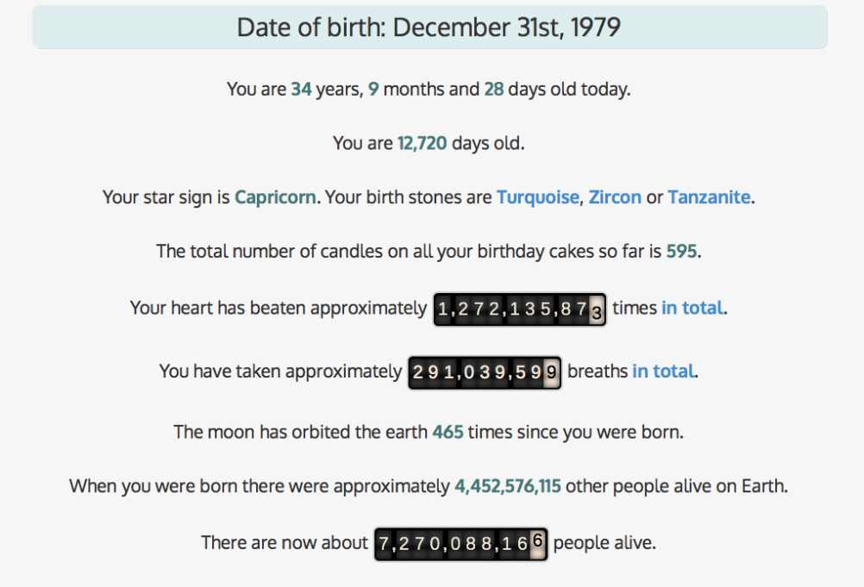Click the 465 moon orbits number
Viewport: 864px width, 587px height.
(448, 432)
